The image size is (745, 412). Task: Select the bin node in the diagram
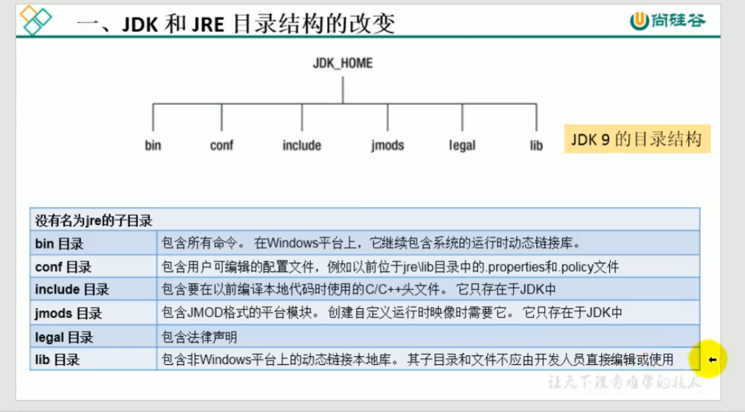coord(153,145)
